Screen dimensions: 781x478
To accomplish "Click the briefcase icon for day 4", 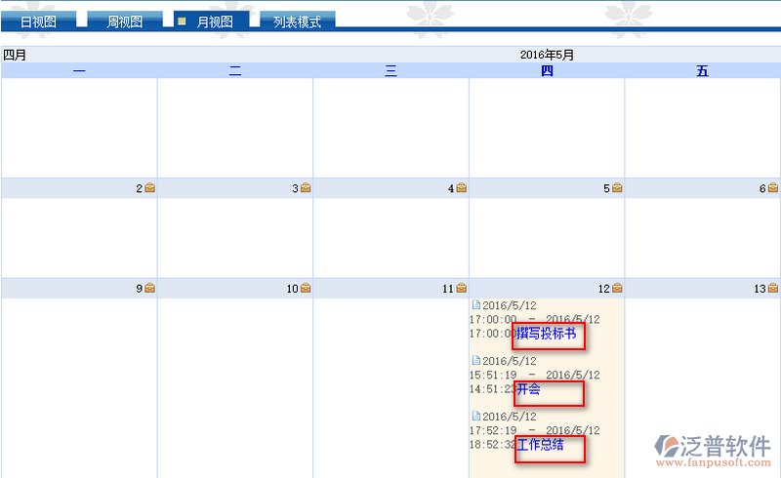I will coord(462,187).
